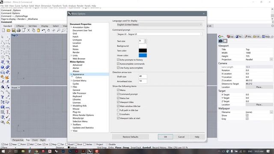Click OK in Rhino Options dialog

166,137
